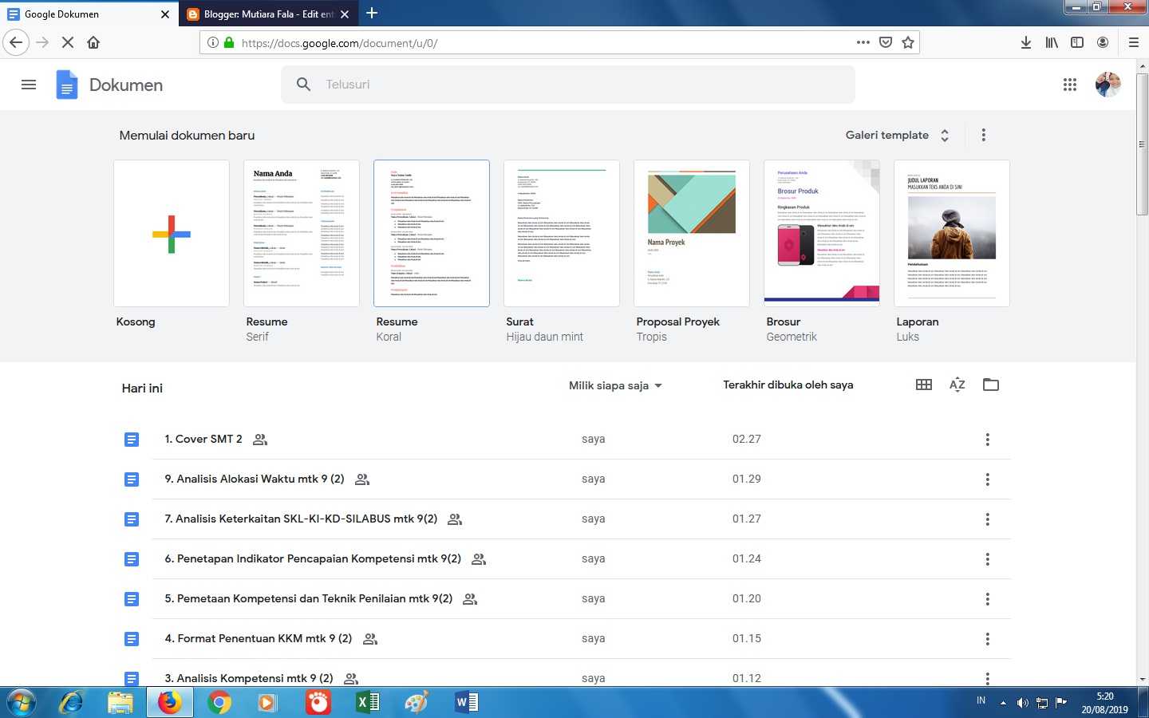Choose the Resume Koral template
Image resolution: width=1149 pixels, height=718 pixels.
click(432, 233)
